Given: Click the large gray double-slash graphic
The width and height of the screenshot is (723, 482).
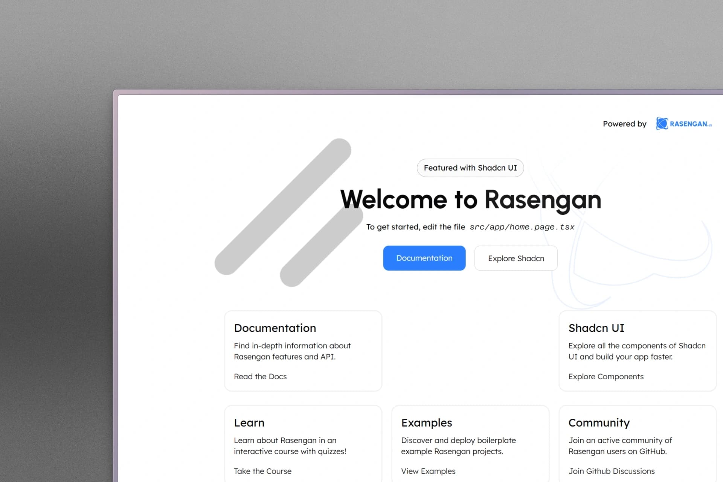Looking at the screenshot, I should tap(282, 207).
